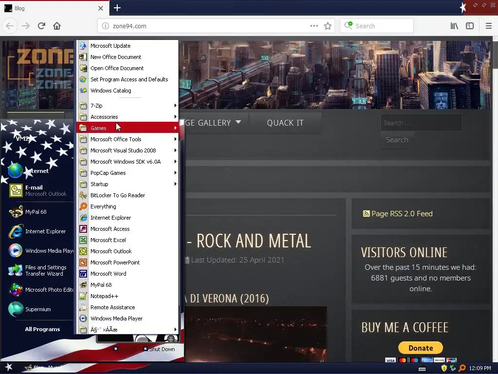Image resolution: width=498 pixels, height=374 pixels.
Task: Expand the Startup submenu
Action: point(127,184)
